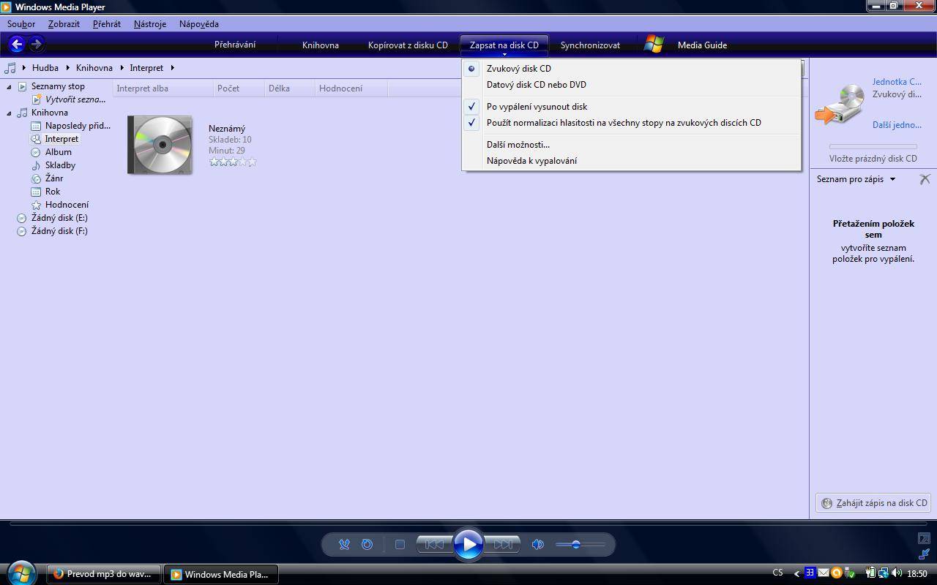The image size is (937, 585).
Task: Stop playback with the square button
Action: [x=400, y=544]
